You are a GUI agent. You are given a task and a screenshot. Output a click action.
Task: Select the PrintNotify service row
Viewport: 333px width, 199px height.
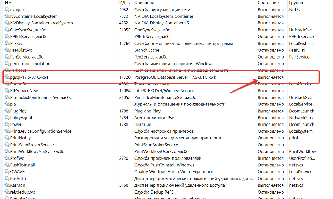click(x=20, y=138)
